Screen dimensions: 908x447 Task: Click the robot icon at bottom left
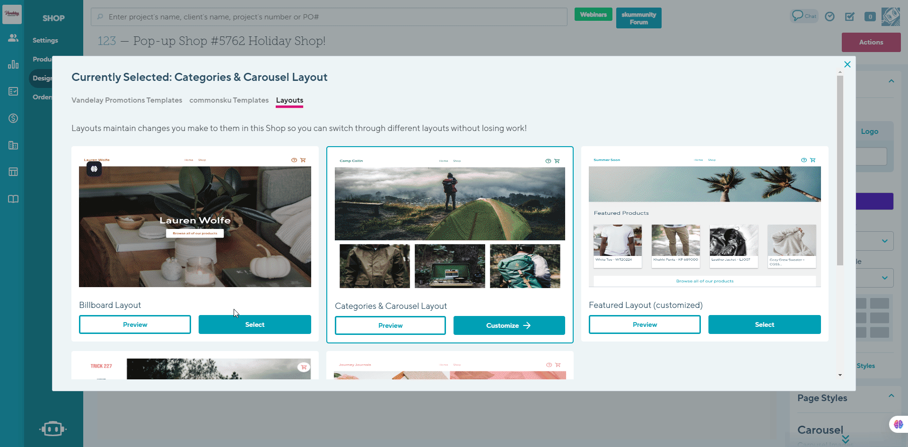(x=53, y=429)
